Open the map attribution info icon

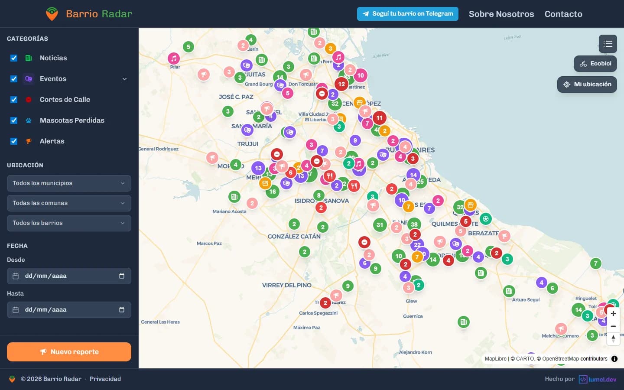[x=614, y=359]
